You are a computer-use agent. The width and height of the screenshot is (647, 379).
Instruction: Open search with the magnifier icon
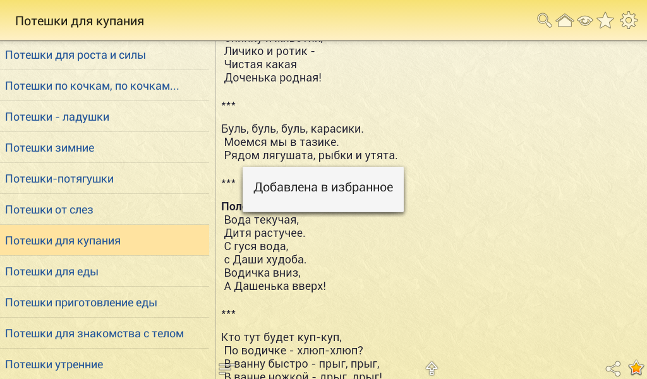click(x=544, y=21)
